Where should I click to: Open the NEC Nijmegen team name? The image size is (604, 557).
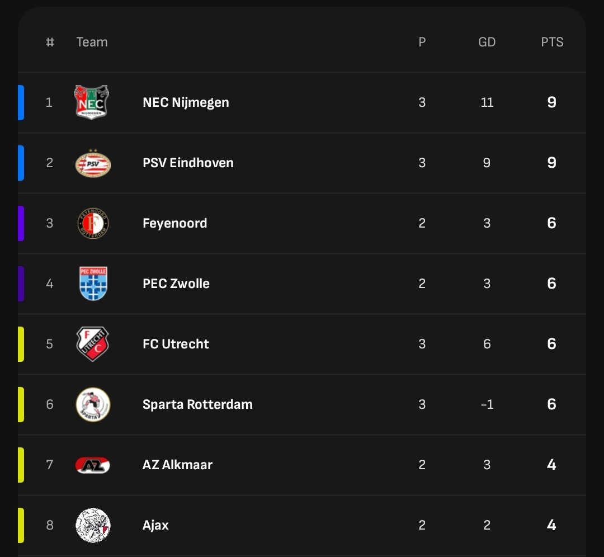click(x=186, y=102)
